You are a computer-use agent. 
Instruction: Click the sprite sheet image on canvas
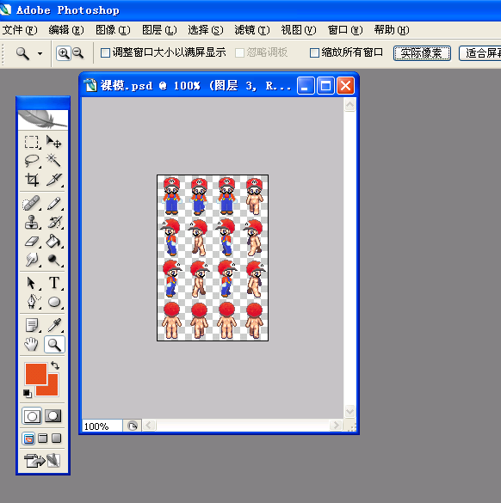pos(213,258)
